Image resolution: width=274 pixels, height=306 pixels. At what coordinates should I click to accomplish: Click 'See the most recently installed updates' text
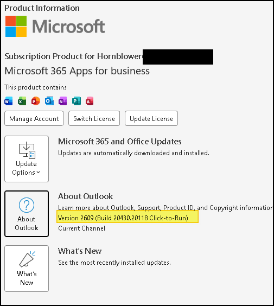(114, 263)
